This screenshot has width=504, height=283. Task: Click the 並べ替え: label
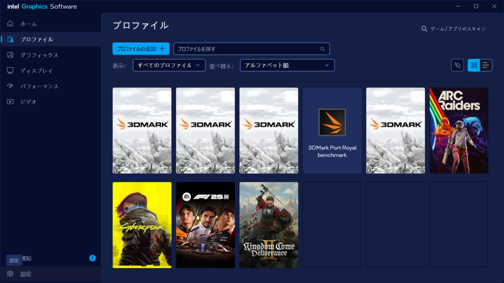pos(222,66)
